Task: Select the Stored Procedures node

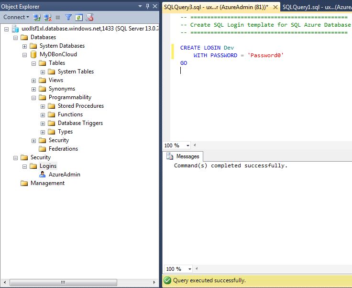Action: (81, 106)
